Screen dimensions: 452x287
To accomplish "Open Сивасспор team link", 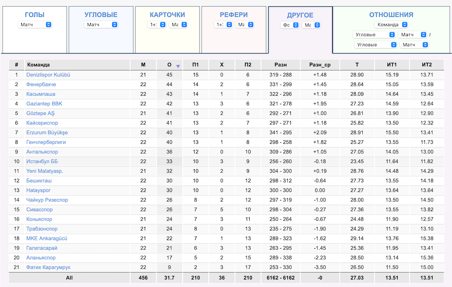I will (x=39, y=209).
